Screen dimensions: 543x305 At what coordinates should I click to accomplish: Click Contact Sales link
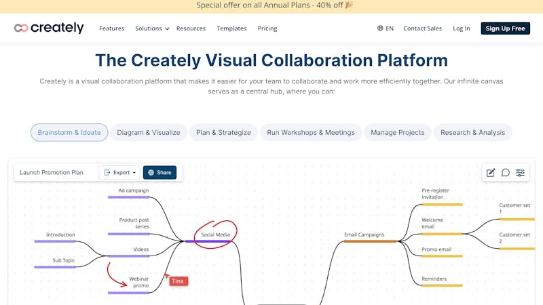pos(422,28)
